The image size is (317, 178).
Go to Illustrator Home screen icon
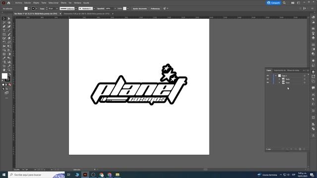point(9,3)
